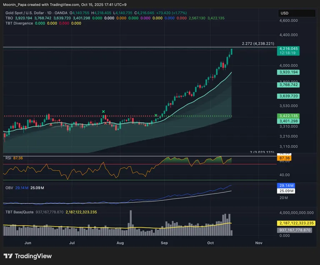Click the Oct label on time axis
The height and width of the screenshot is (265, 320).
click(x=210, y=242)
